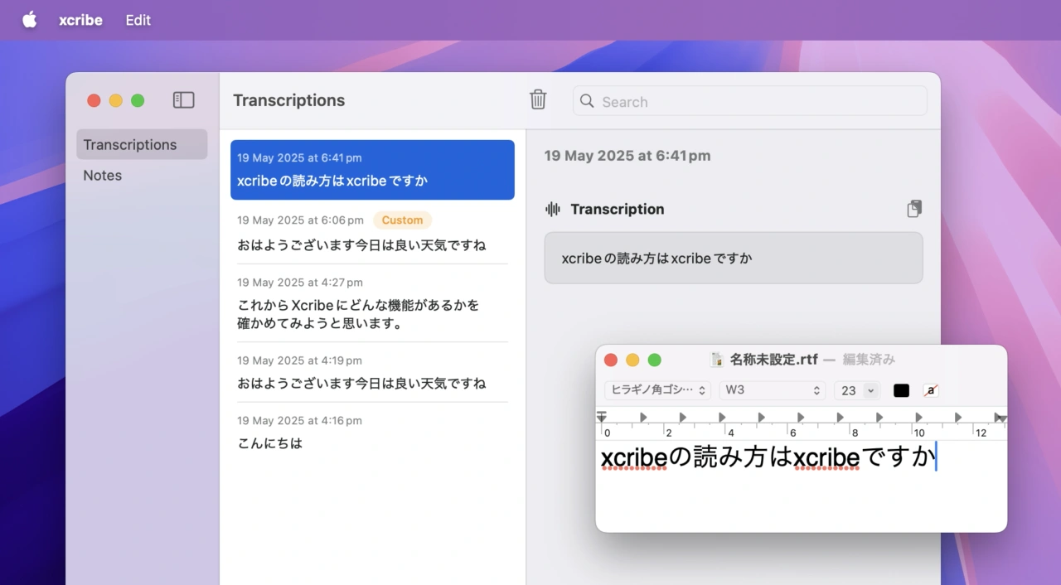Expand the font size 23 dropdown
Image resolution: width=1061 pixels, height=585 pixels.
[x=870, y=390]
